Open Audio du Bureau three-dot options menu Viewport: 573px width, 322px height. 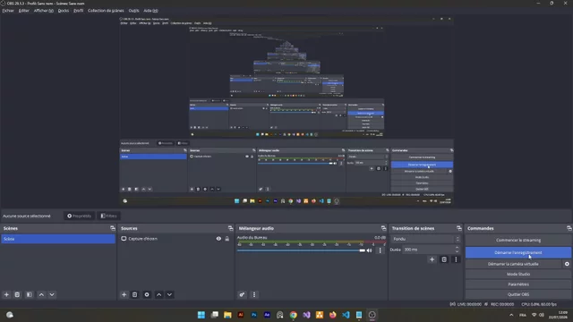[x=380, y=250]
